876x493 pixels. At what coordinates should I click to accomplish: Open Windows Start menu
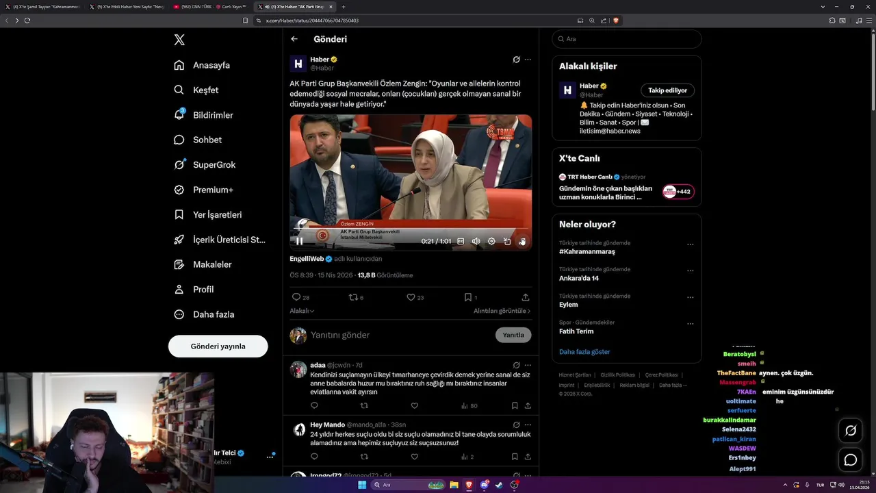362,485
